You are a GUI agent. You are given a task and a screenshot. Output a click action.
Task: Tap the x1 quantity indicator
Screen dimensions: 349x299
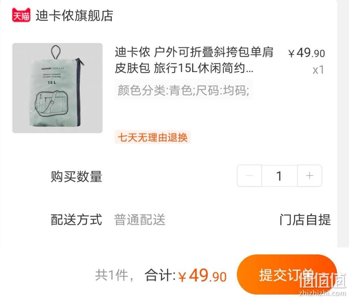click(318, 70)
